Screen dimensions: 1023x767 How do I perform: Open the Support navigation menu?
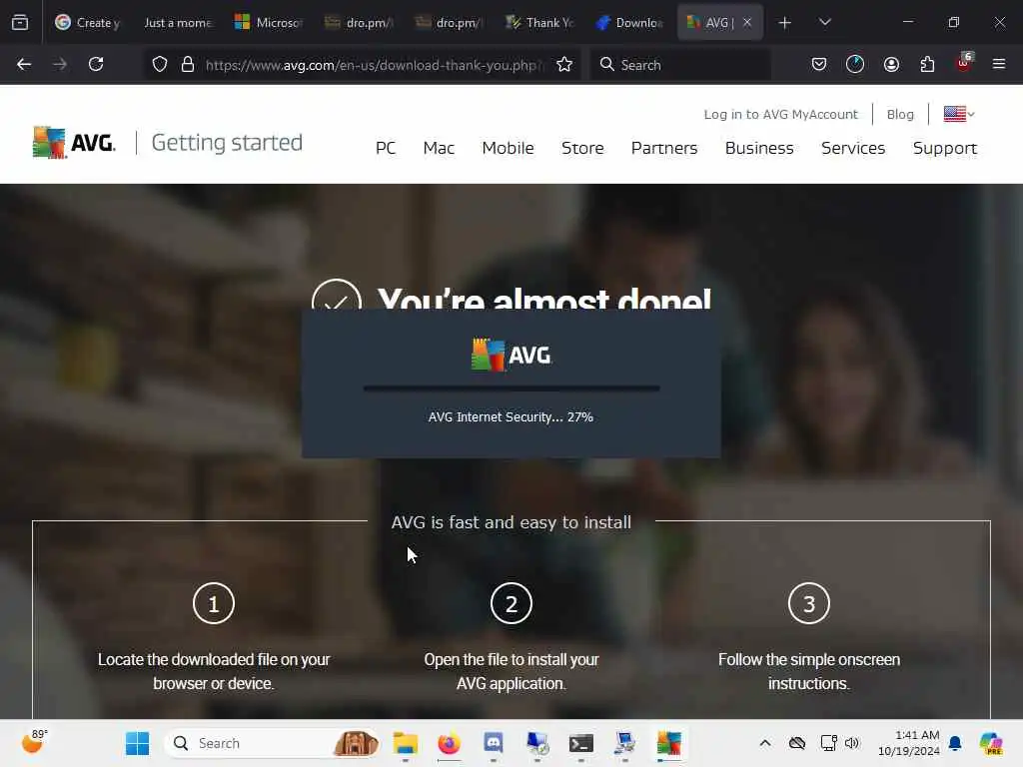(945, 148)
